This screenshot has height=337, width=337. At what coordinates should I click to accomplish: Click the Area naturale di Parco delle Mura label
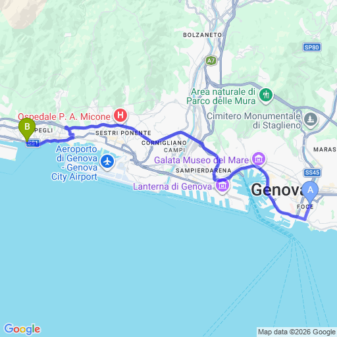tap(221, 97)
